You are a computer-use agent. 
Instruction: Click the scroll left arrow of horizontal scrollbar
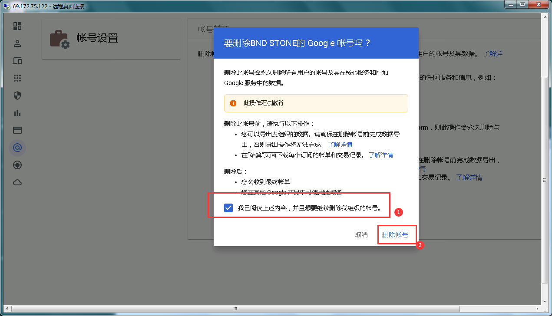[x=6, y=309]
